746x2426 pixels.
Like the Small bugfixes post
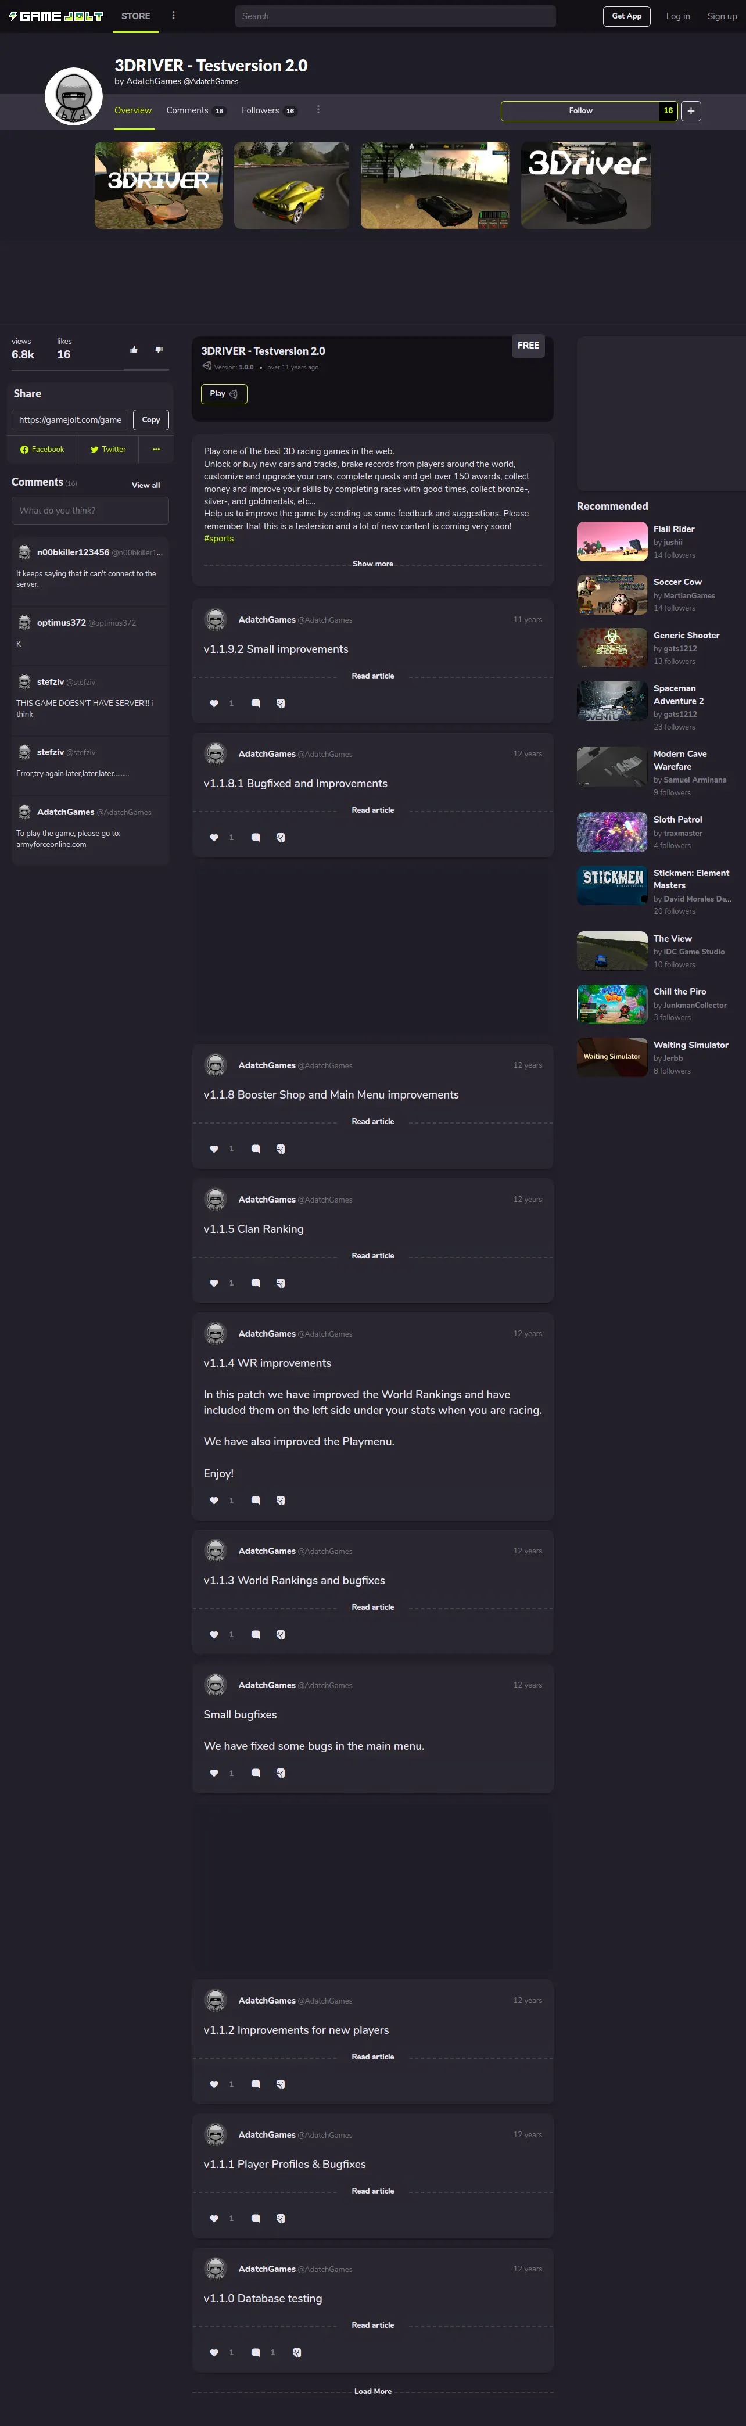coord(214,1772)
